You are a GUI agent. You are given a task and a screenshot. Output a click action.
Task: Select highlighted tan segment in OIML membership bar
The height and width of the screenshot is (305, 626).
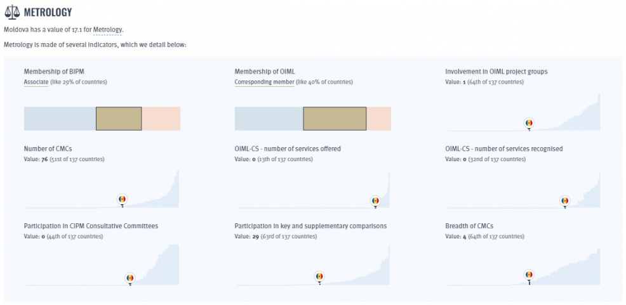[335, 119]
